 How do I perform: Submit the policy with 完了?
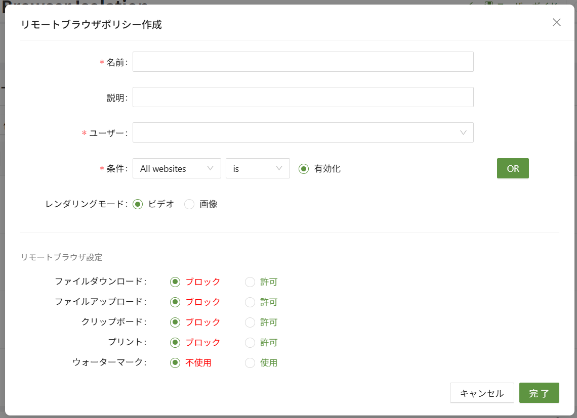539,393
